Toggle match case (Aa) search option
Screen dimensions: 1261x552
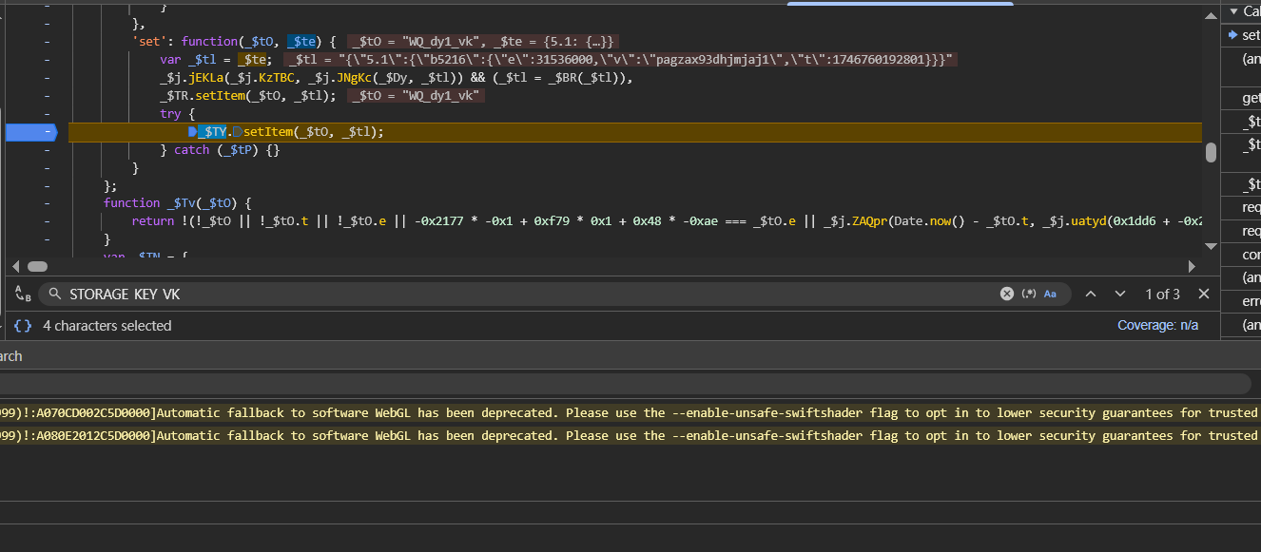1051,294
